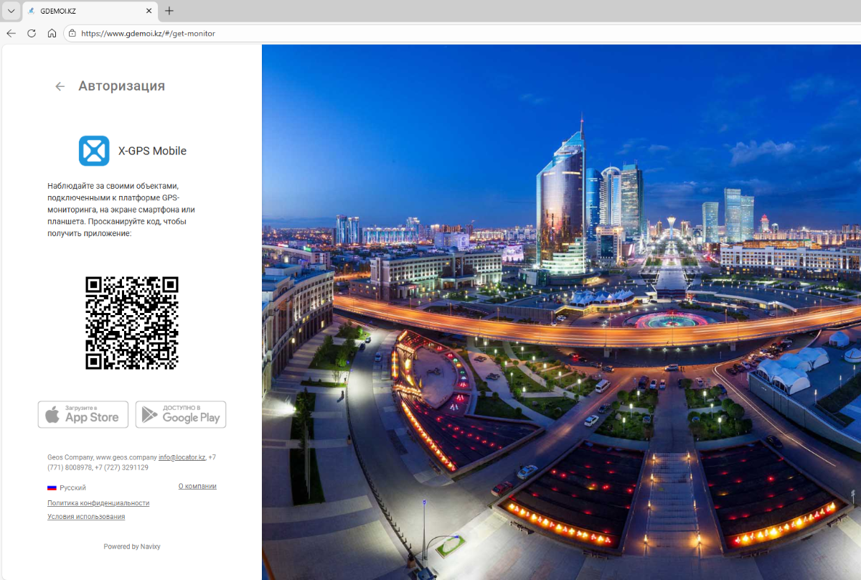
Task: Switch to the GDEMOI.KZ tab
Action: [x=79, y=11]
